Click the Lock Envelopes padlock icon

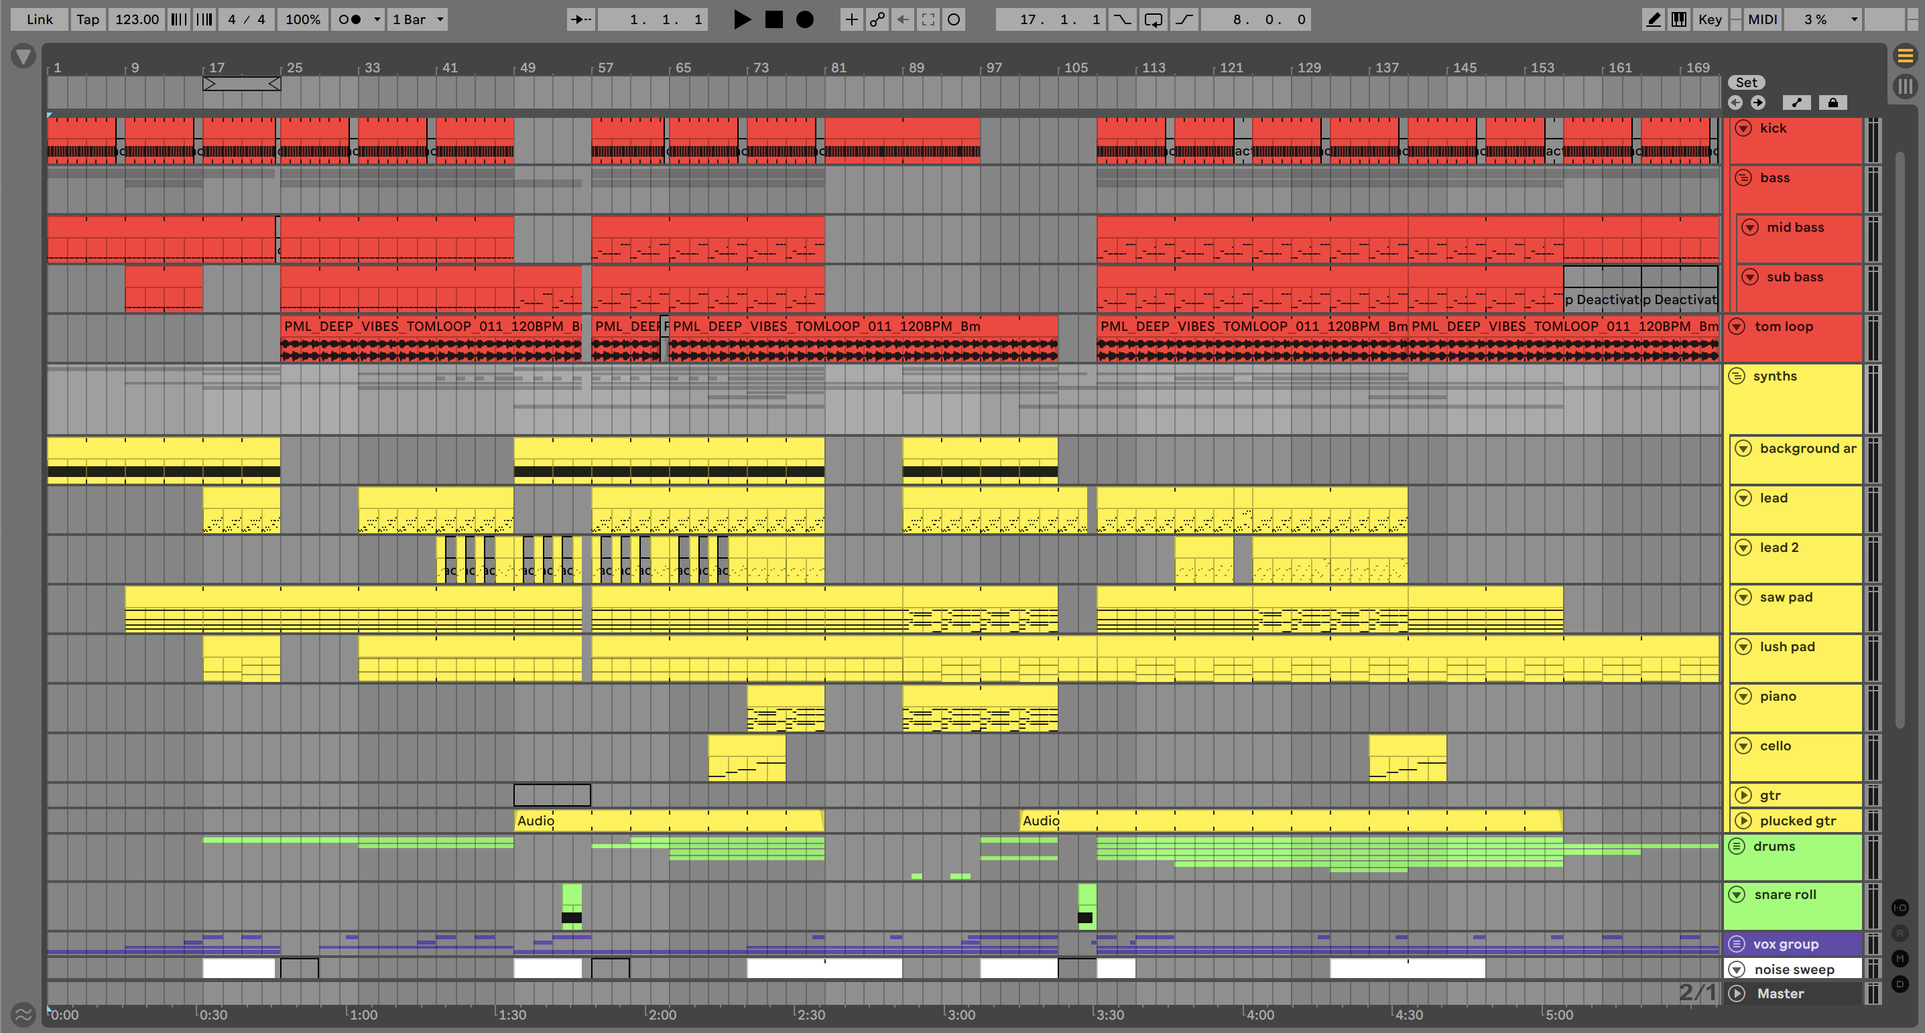tap(1833, 102)
